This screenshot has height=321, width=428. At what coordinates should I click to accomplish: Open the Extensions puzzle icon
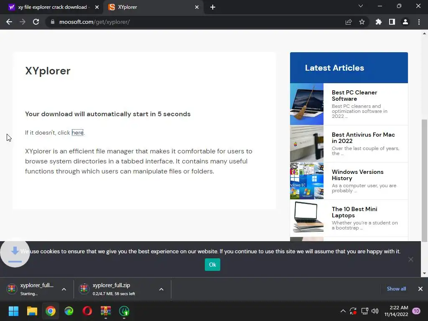[379, 22]
